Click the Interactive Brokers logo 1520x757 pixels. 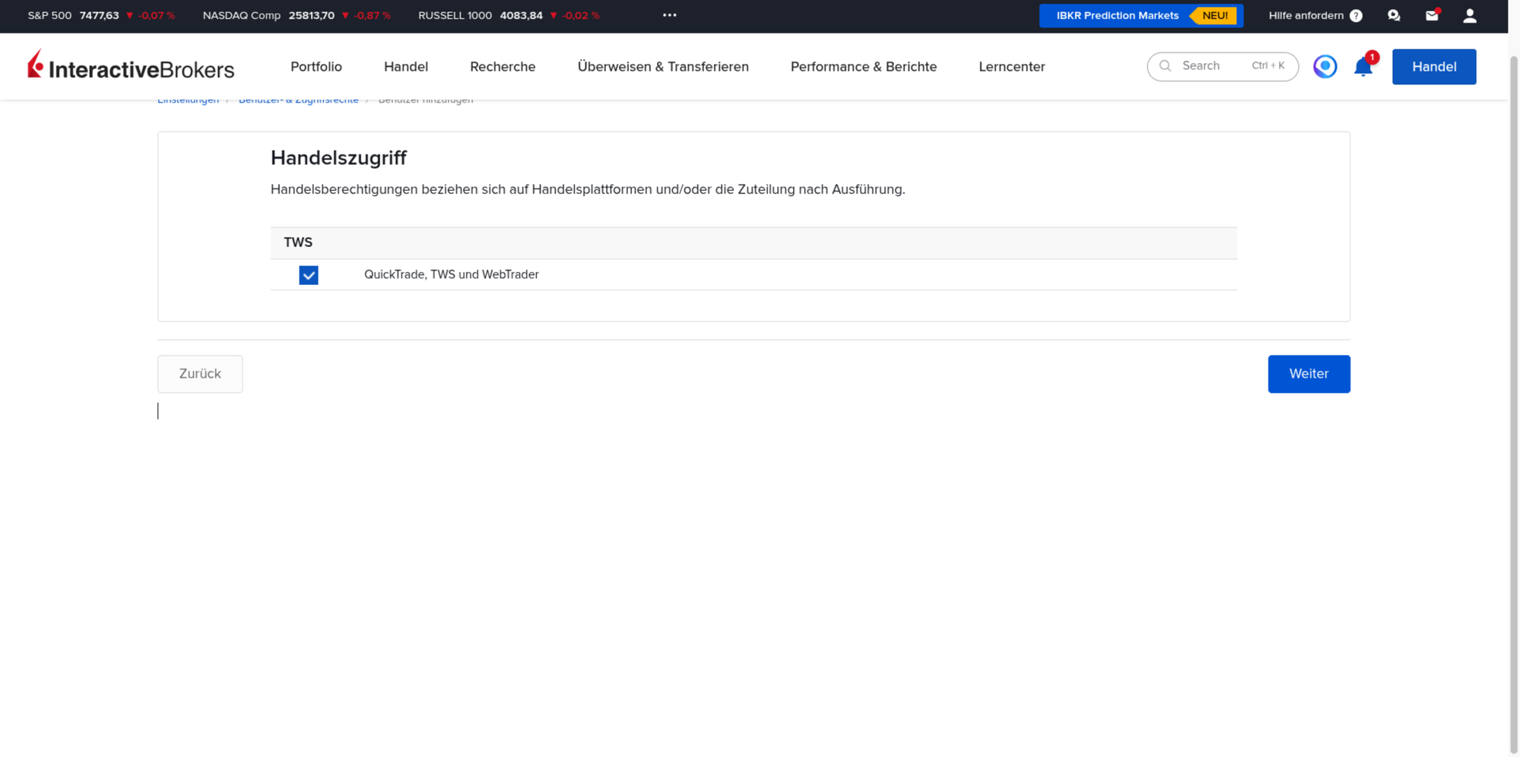[x=131, y=66]
